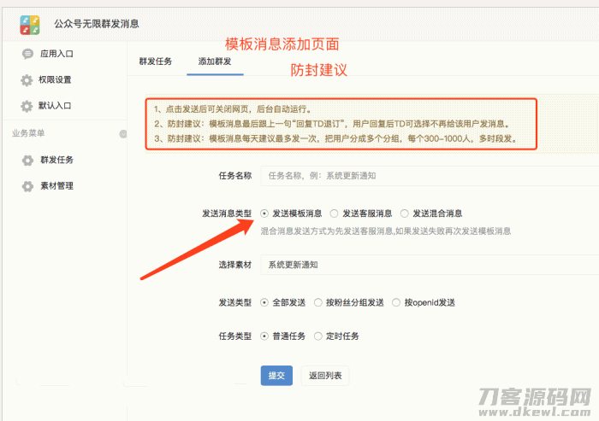Click the app logo icon in header
The height and width of the screenshot is (421, 599).
point(31,24)
